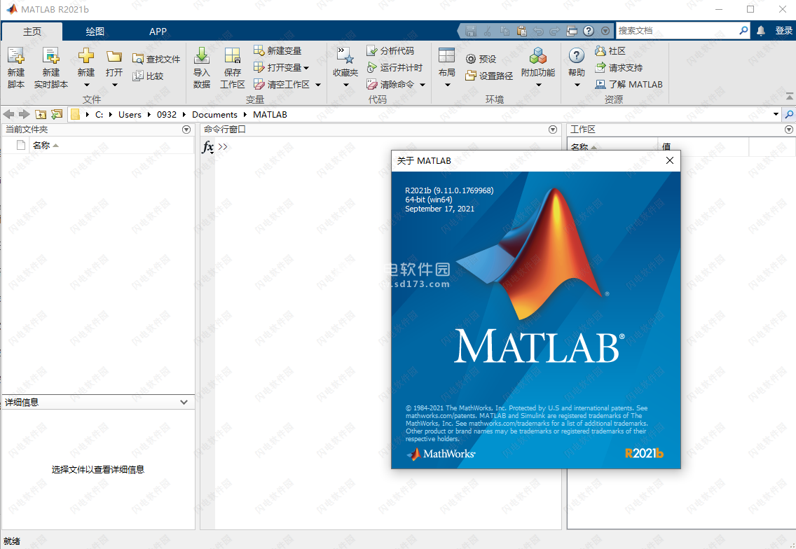This screenshot has height=549, width=796.
Task: Switch to the 绘图 tab
Action: [95, 32]
